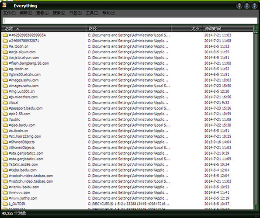The height and width of the screenshot is (218, 260).
Task: Select folder icon of #g.tbcdn.cn
Action: pyautogui.click(x=5, y=69)
